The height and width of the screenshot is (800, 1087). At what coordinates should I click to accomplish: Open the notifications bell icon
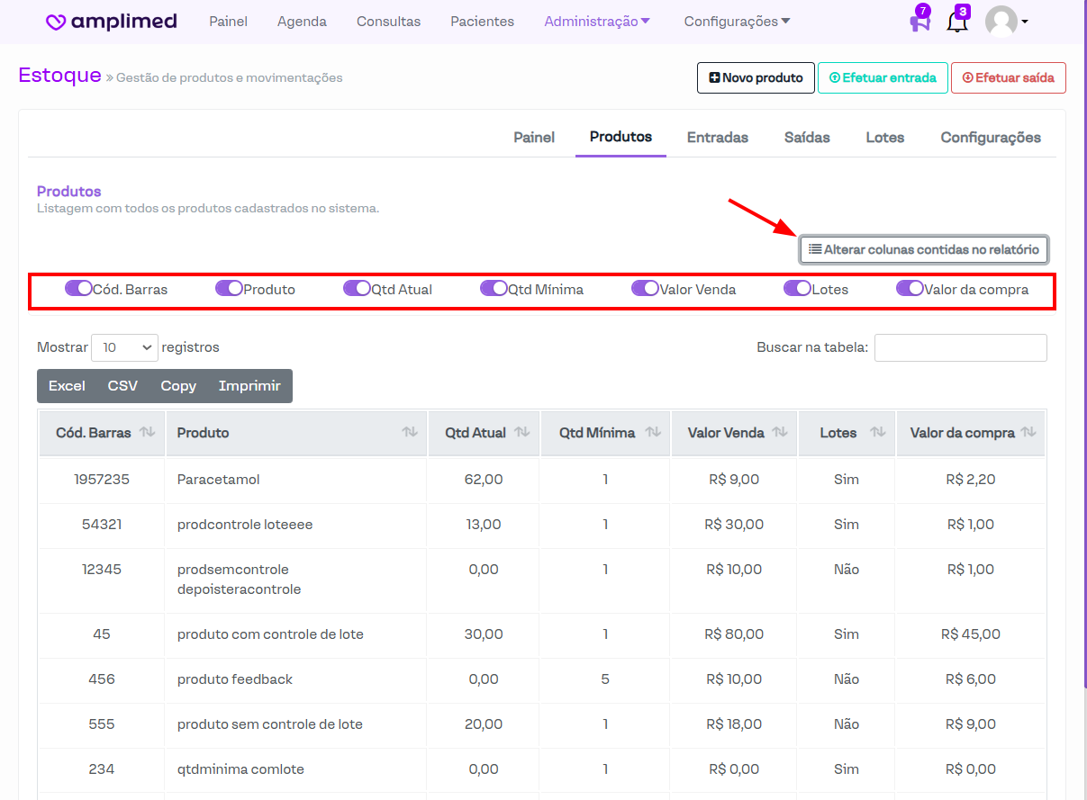(956, 22)
